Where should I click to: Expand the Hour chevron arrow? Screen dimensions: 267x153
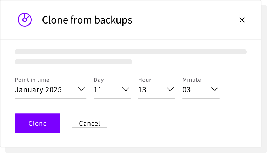pyautogui.click(x=170, y=89)
